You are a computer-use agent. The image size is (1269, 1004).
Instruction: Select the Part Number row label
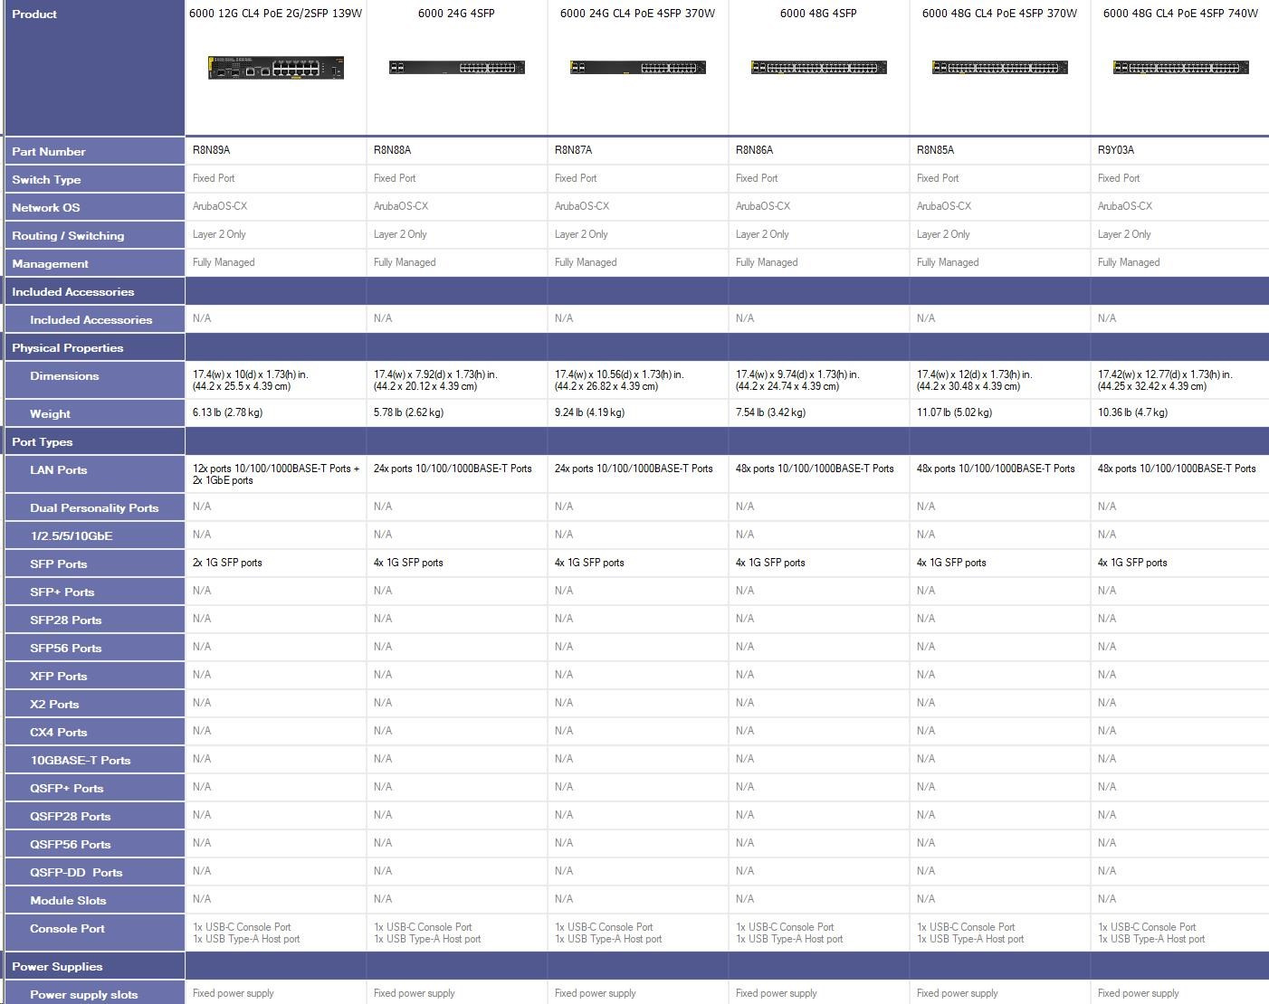tap(49, 152)
